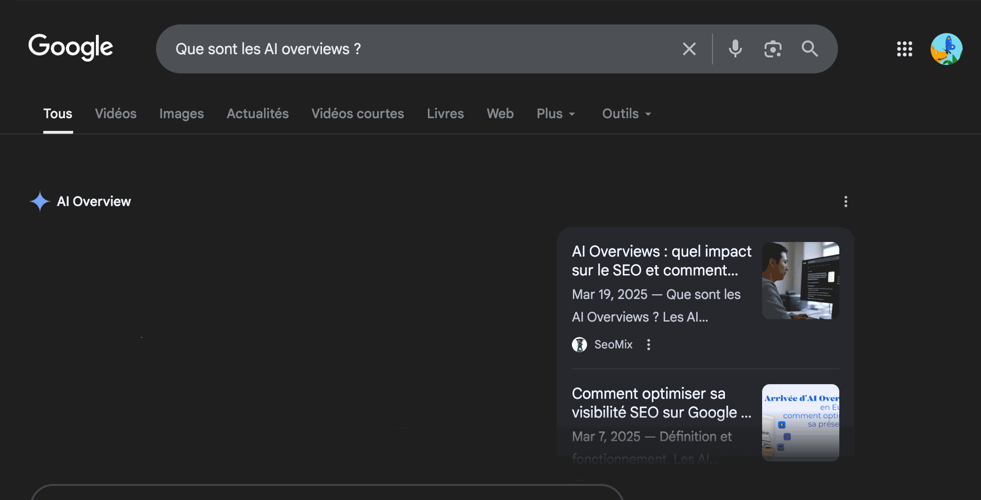Open the Livres tab
The height and width of the screenshot is (500, 981).
[x=445, y=114]
